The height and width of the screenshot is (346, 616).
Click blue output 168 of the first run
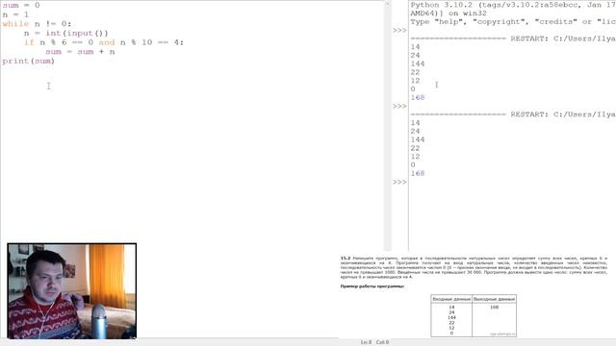click(x=418, y=98)
